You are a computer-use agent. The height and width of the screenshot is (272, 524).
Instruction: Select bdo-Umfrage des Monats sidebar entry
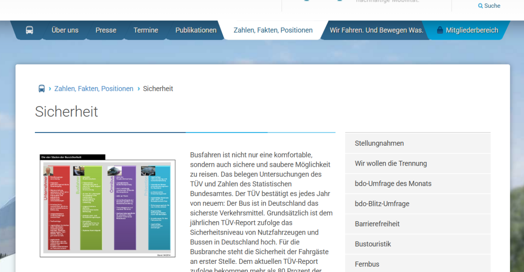[393, 183]
